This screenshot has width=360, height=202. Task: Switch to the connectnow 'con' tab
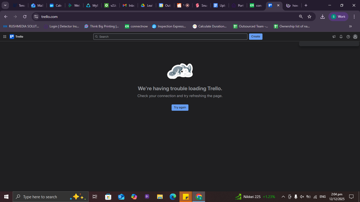tap(256, 5)
